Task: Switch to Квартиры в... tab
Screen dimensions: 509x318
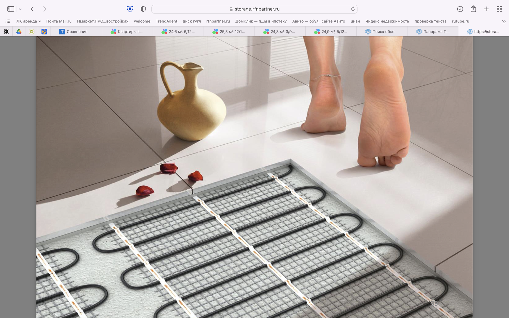Action: pyautogui.click(x=127, y=32)
